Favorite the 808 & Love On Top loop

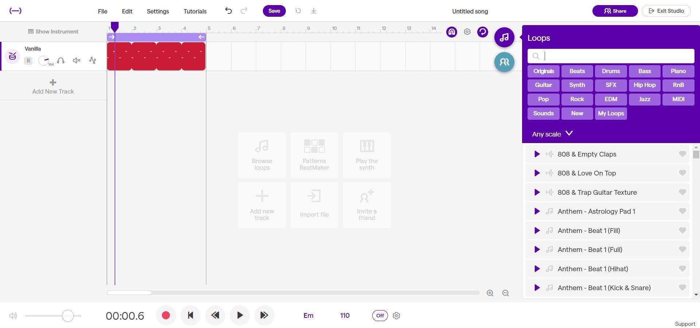click(x=682, y=173)
